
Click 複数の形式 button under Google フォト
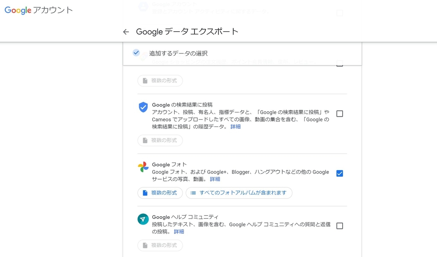160,193
